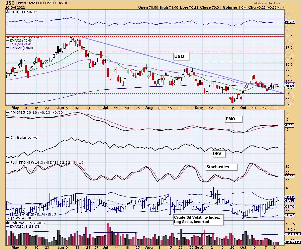301x250 pixels.
Task: Click the PMO annotation box
Action: point(234,119)
